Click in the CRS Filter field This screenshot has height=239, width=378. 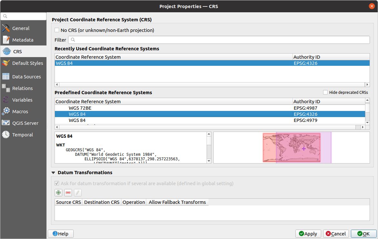[220, 40]
